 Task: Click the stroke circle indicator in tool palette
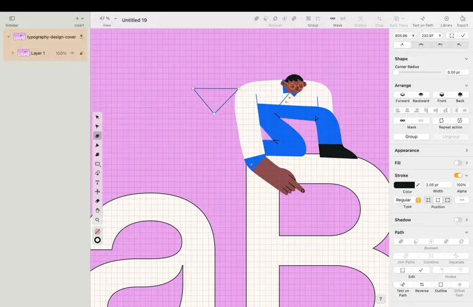(97, 240)
